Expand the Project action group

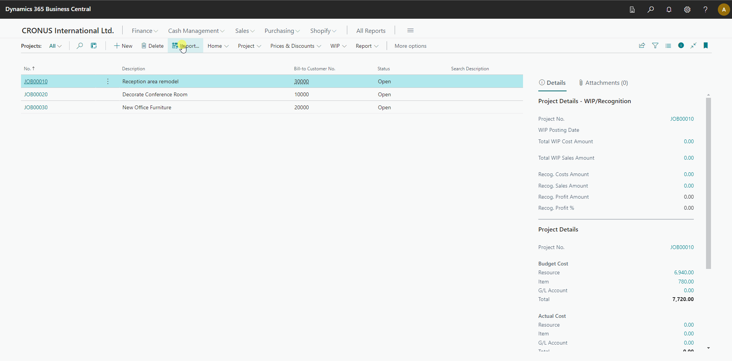[249, 46]
